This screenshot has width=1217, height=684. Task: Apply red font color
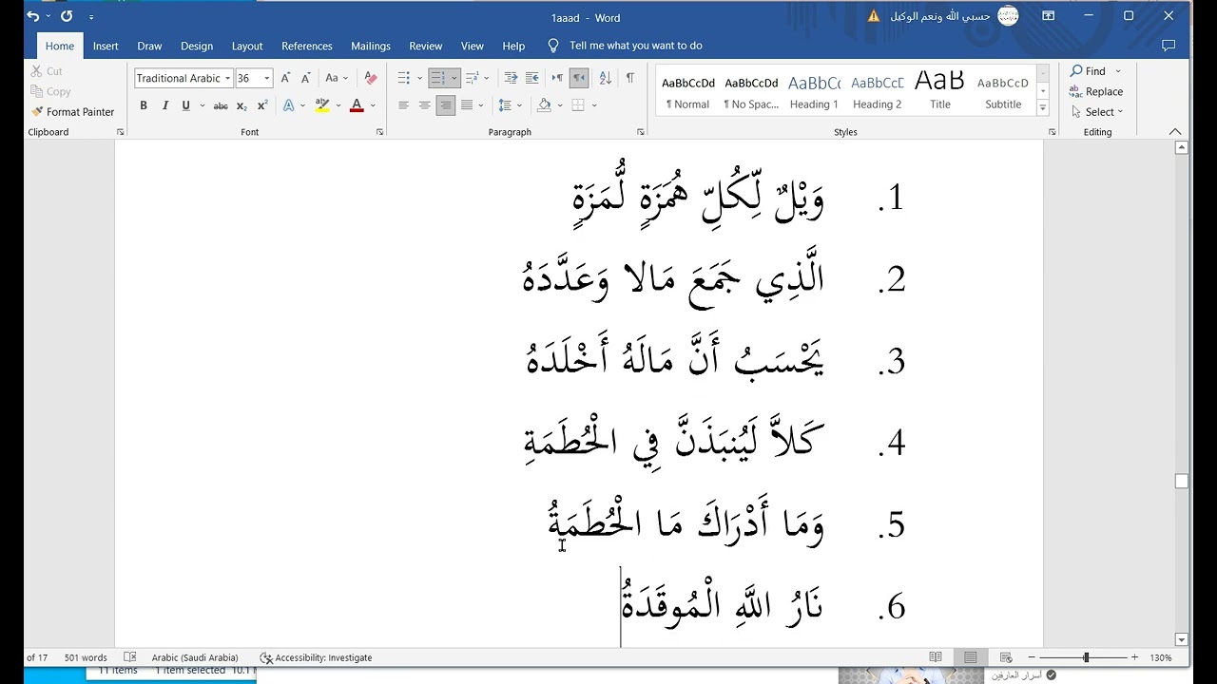point(357,105)
